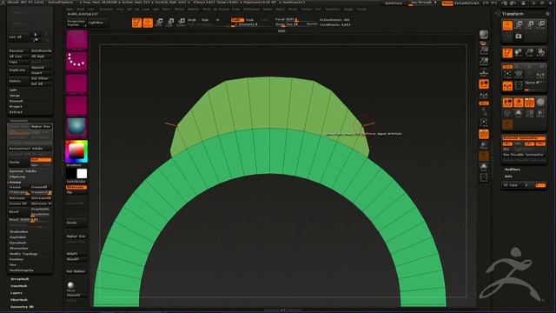Click the Snapshot camera icon in Transform panel
This screenshot has height=313, width=556.
pyautogui.click(x=519, y=37)
